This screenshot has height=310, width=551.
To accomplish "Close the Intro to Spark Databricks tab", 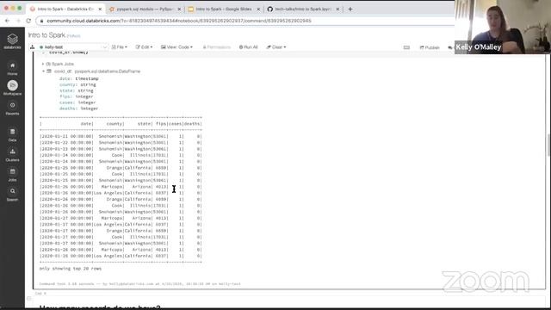I will click(100, 9).
